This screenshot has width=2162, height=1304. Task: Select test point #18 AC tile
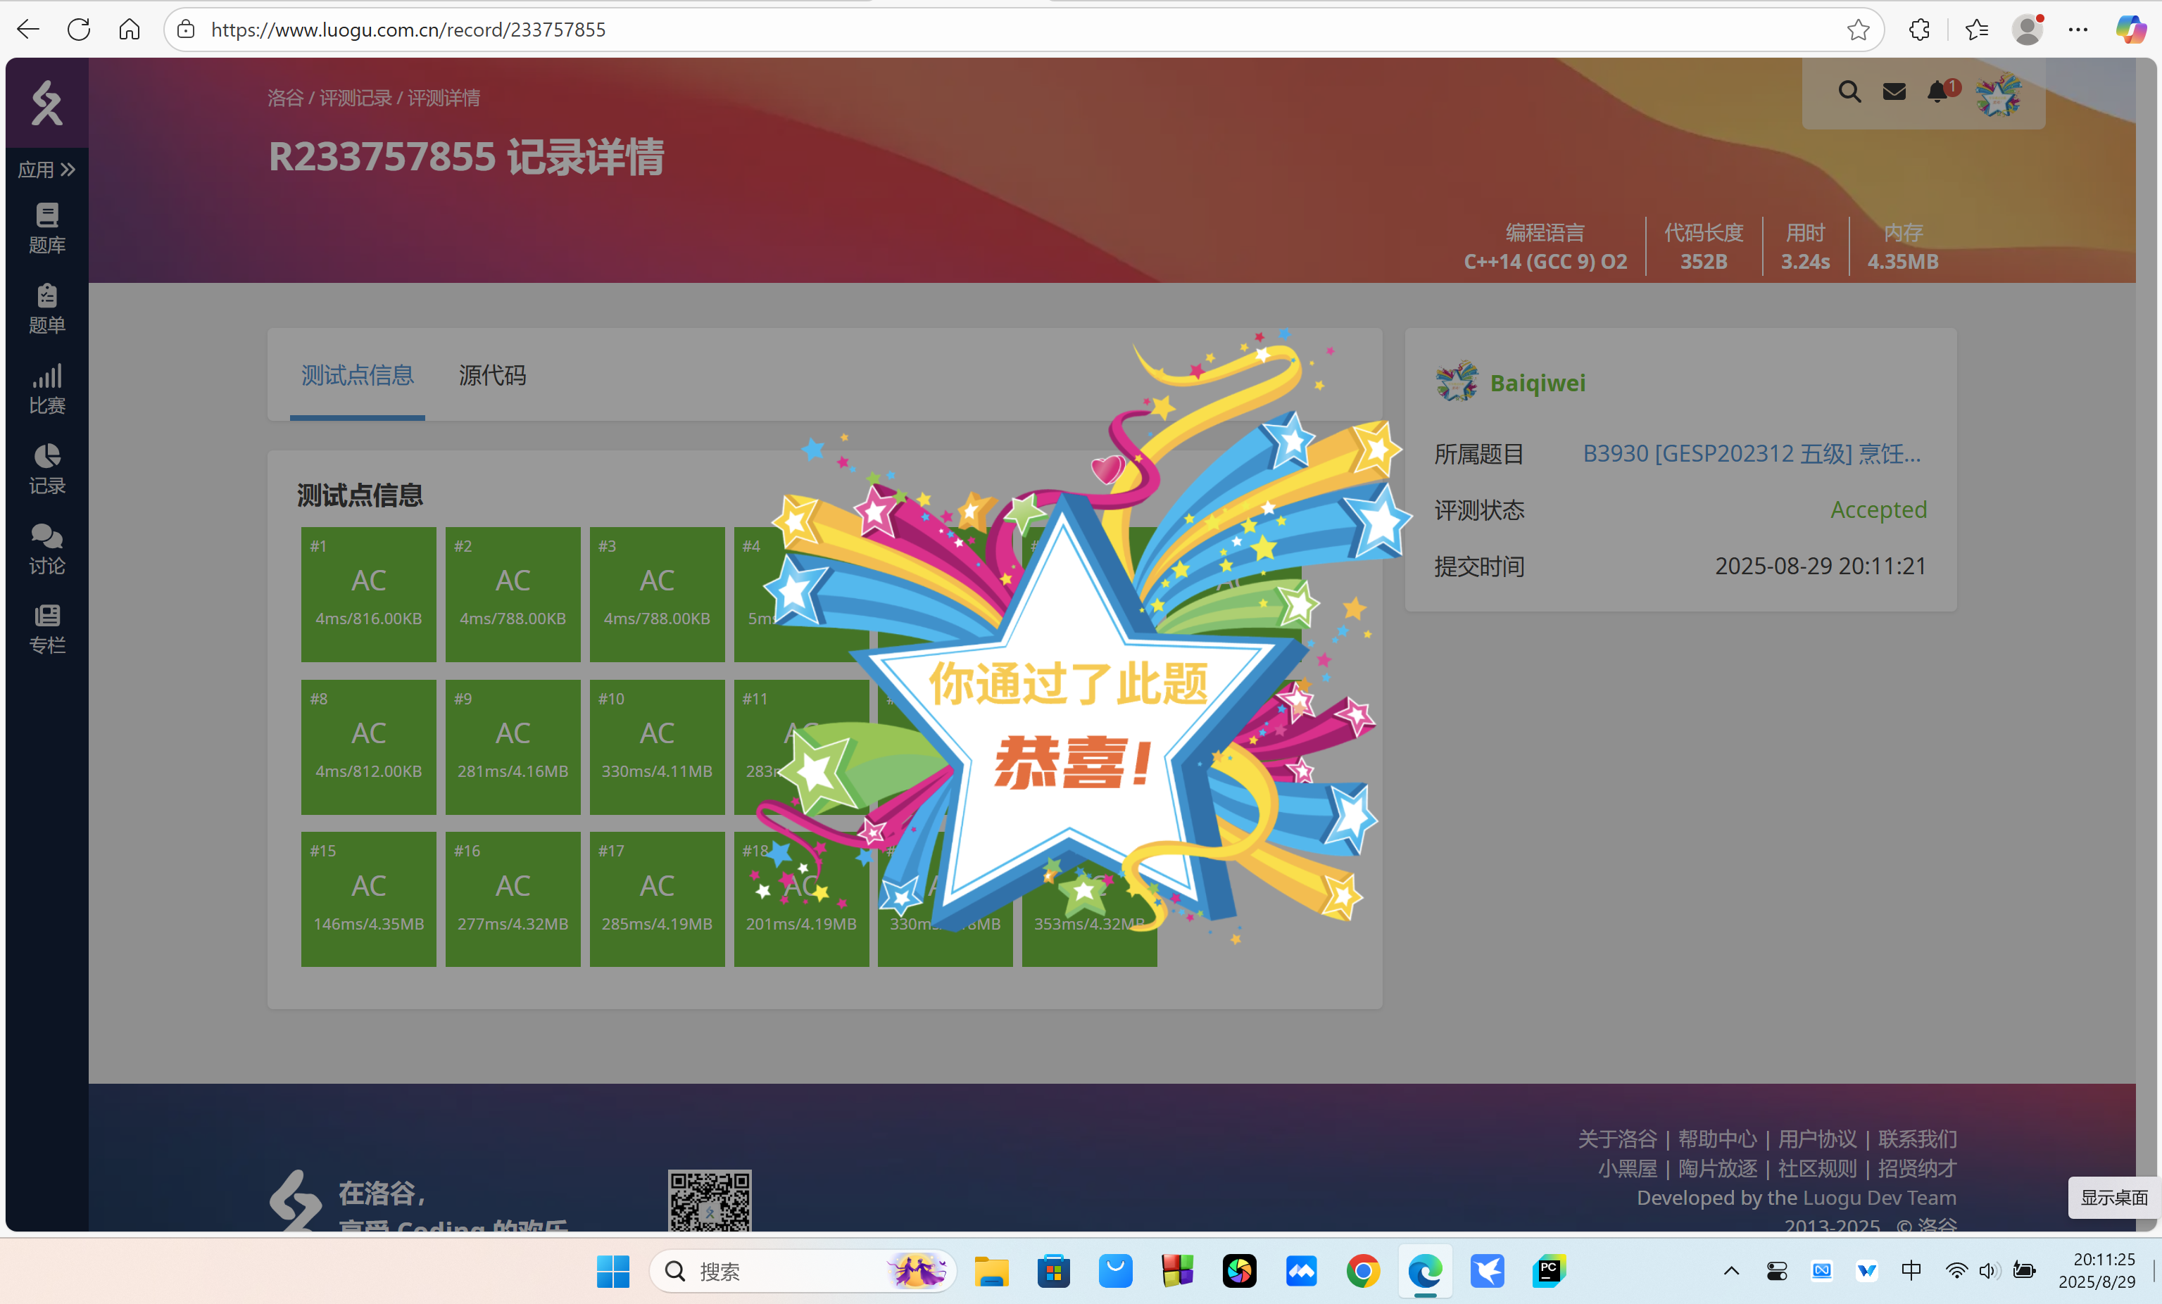801,899
